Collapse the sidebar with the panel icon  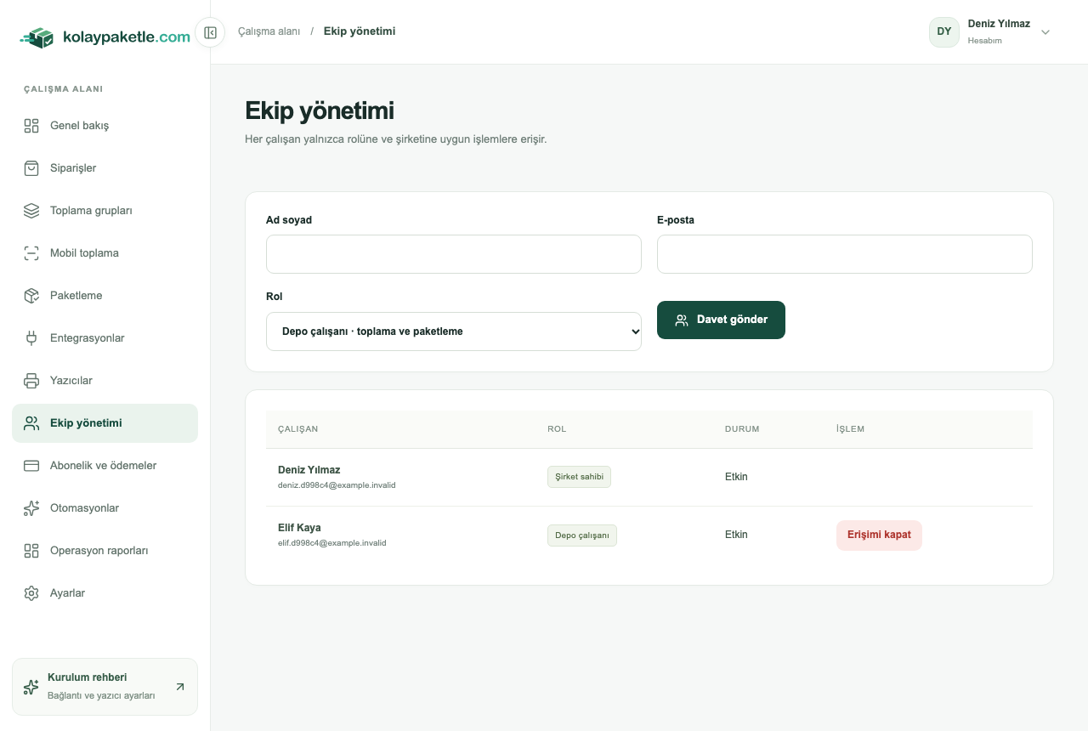(x=210, y=32)
